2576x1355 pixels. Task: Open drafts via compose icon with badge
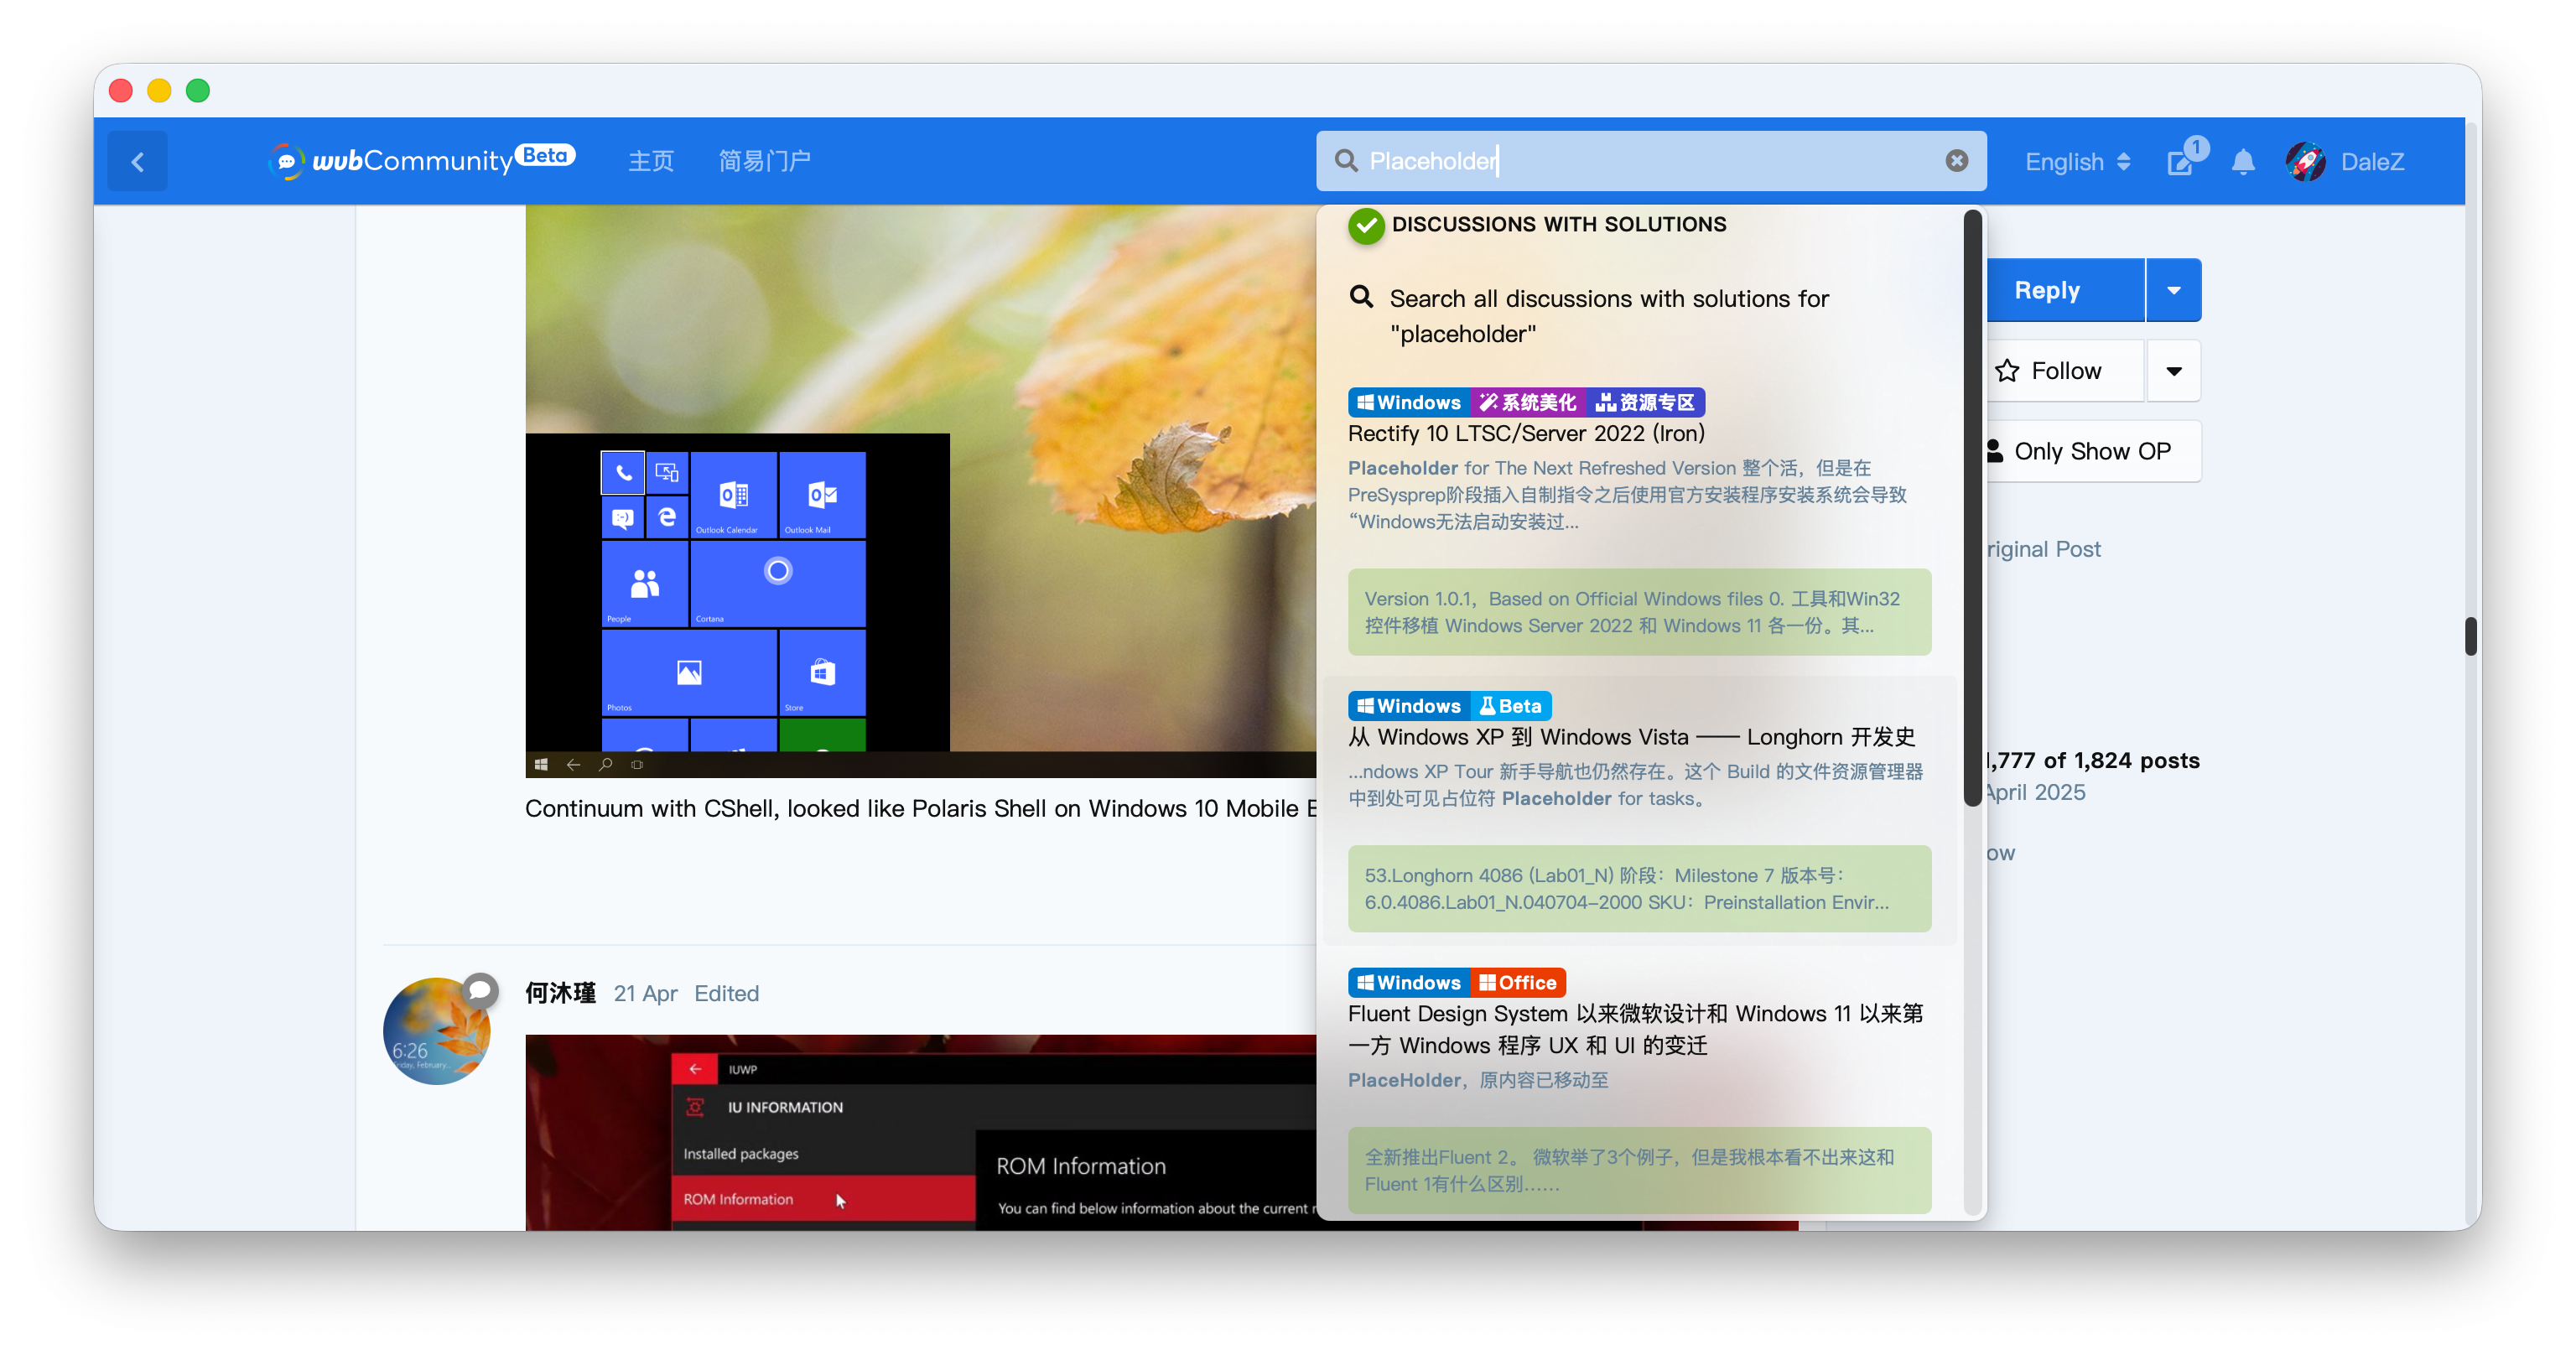2180,162
